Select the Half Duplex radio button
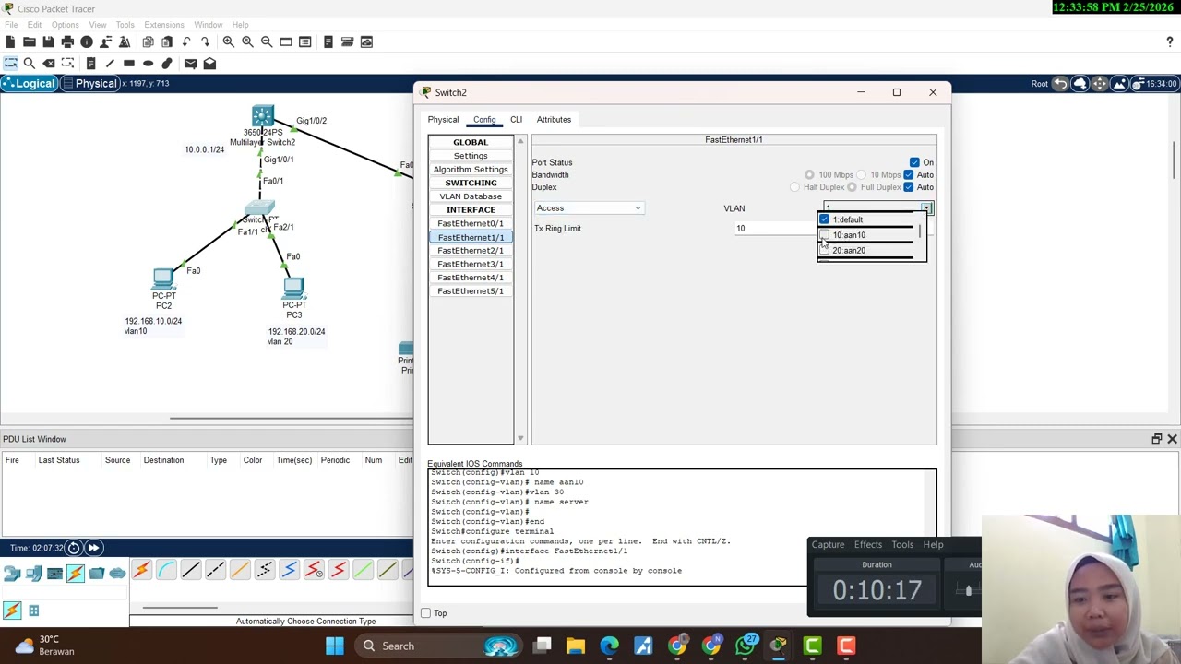 pyautogui.click(x=794, y=187)
